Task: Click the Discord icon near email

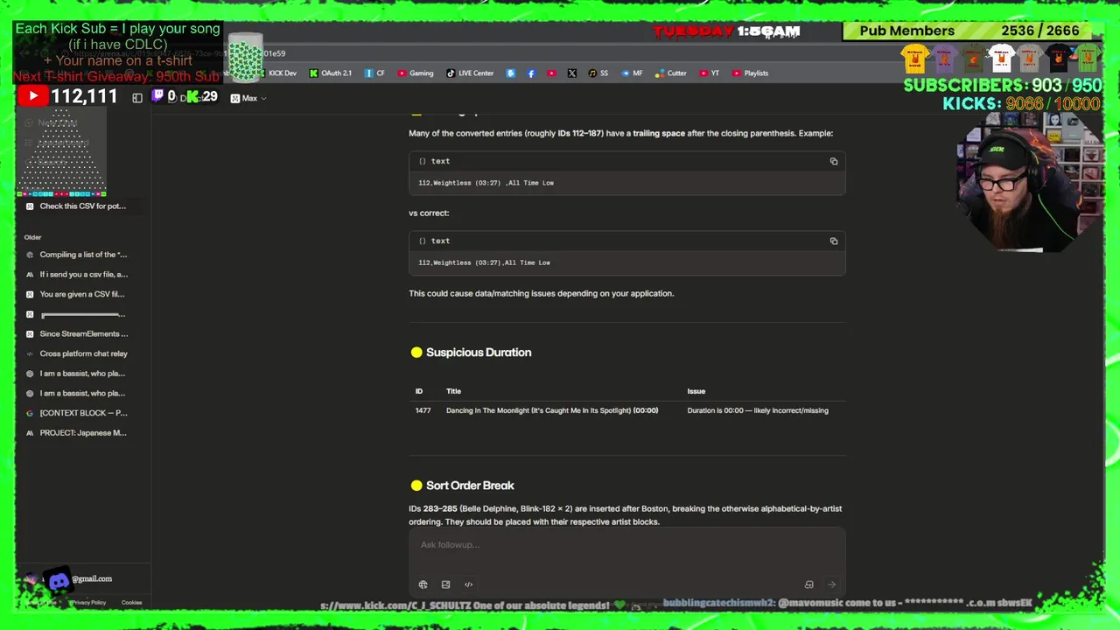Action: tap(59, 580)
